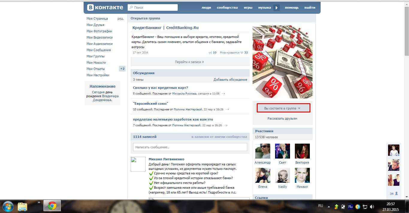Screen dimensions: 409x213
Task: Open 'Мои Настройки'
Action: click(x=98, y=75)
